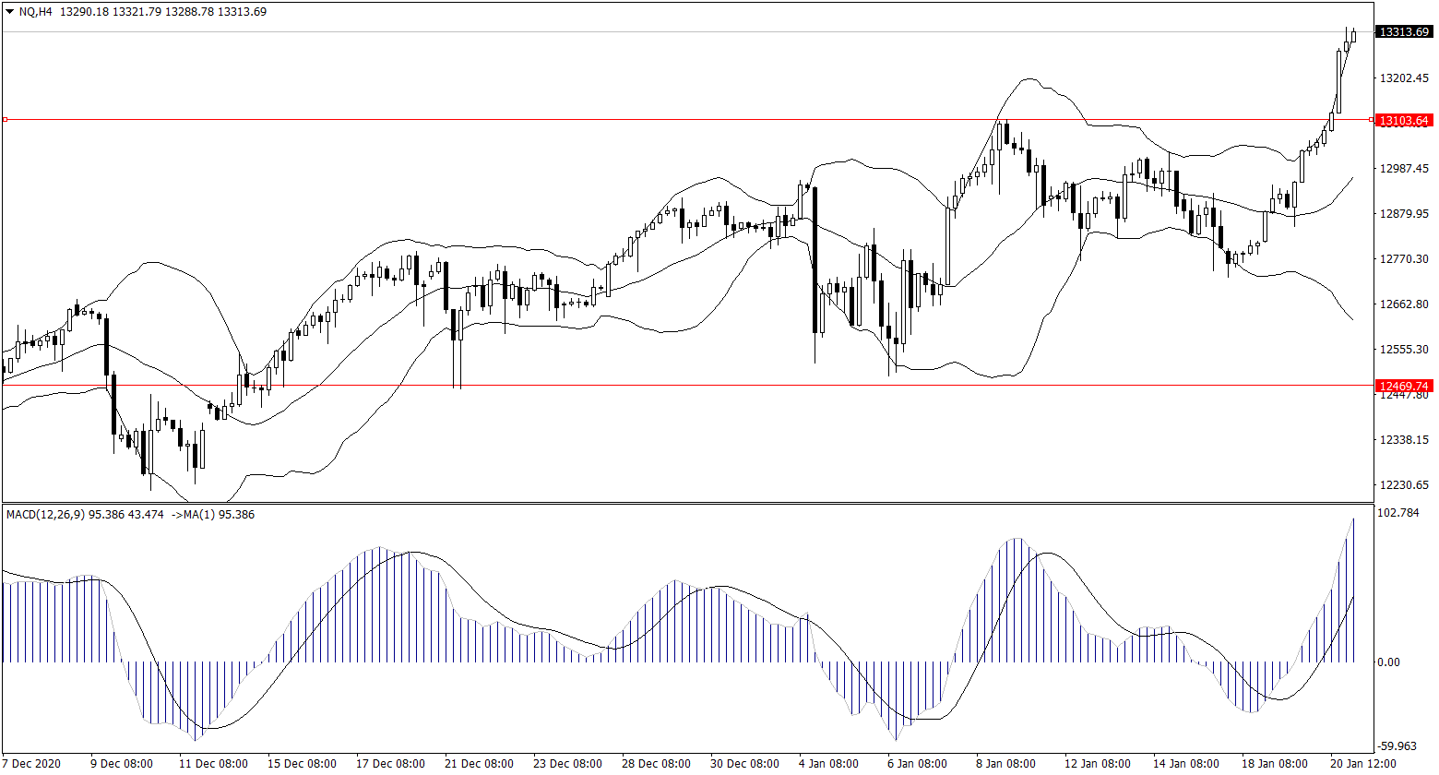
Task: Select the 4 Jan 08:00 time marker
Action: 827,764
